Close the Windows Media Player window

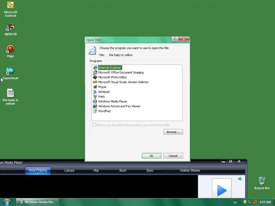pos(239,161)
